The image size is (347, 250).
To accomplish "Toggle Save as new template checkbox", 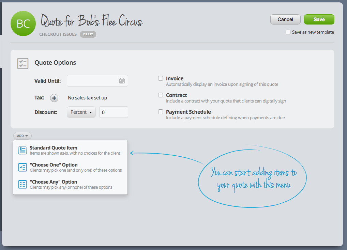I will click(x=288, y=32).
